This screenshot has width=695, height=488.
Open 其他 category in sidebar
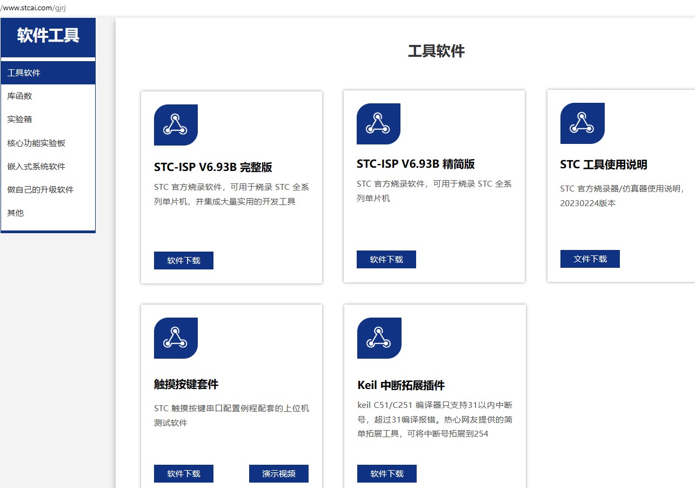pyautogui.click(x=48, y=213)
